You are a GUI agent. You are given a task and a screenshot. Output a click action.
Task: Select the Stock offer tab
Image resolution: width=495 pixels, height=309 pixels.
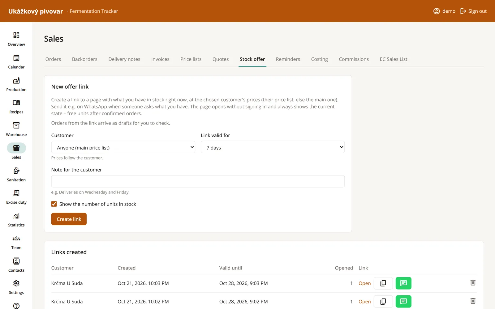tap(252, 59)
